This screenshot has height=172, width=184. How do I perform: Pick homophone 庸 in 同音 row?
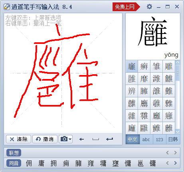click(41, 163)
